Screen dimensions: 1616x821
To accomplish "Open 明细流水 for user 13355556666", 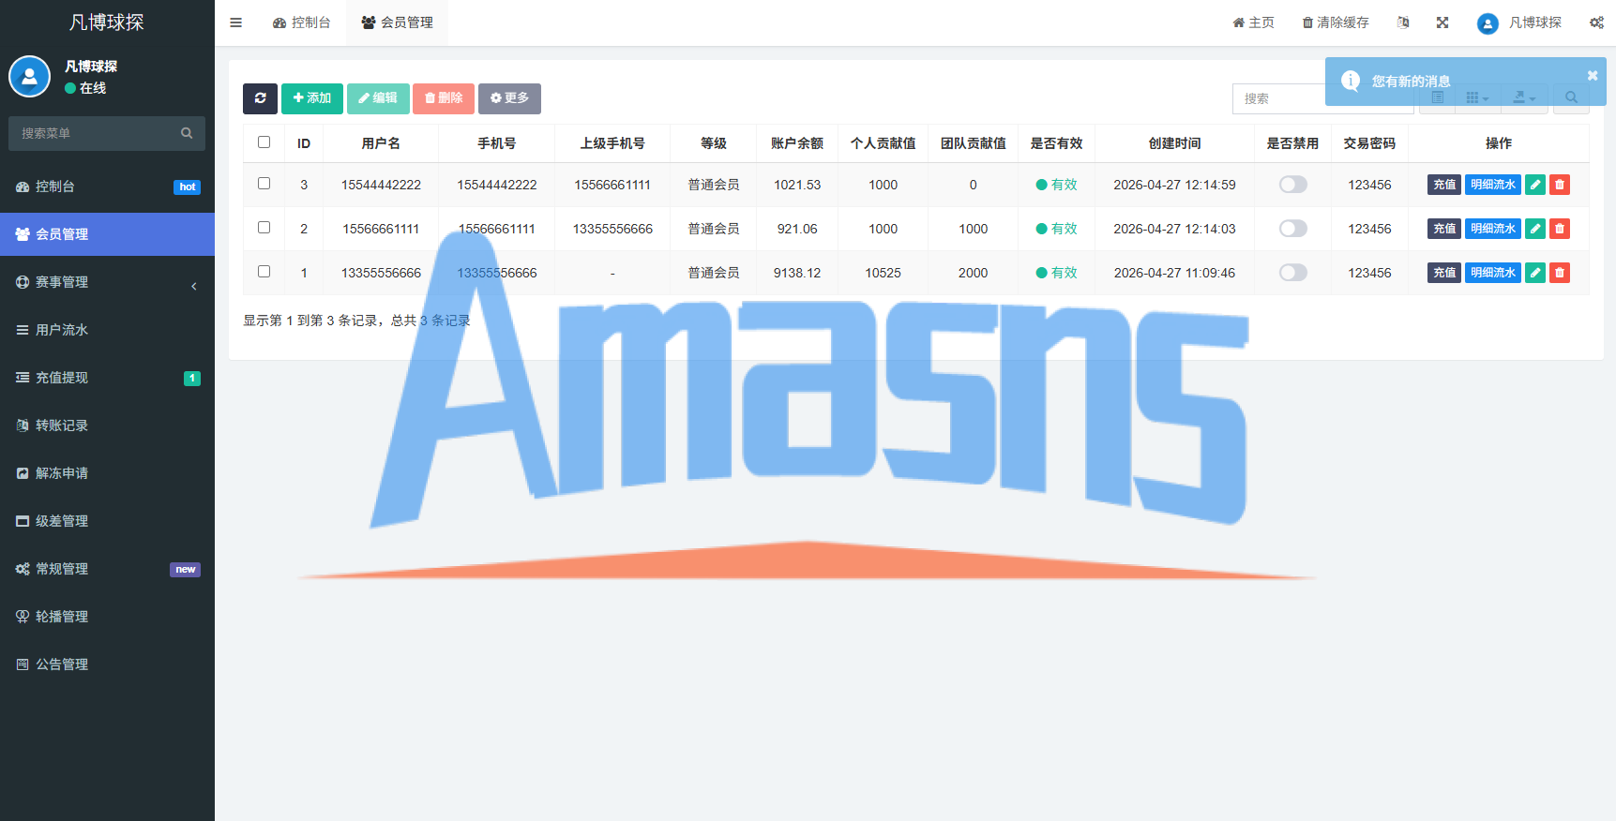I will (x=1493, y=273).
